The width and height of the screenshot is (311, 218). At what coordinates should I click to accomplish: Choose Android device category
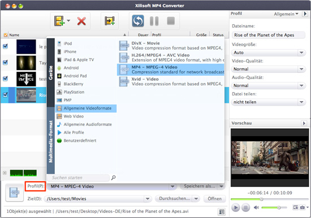tap(86, 68)
